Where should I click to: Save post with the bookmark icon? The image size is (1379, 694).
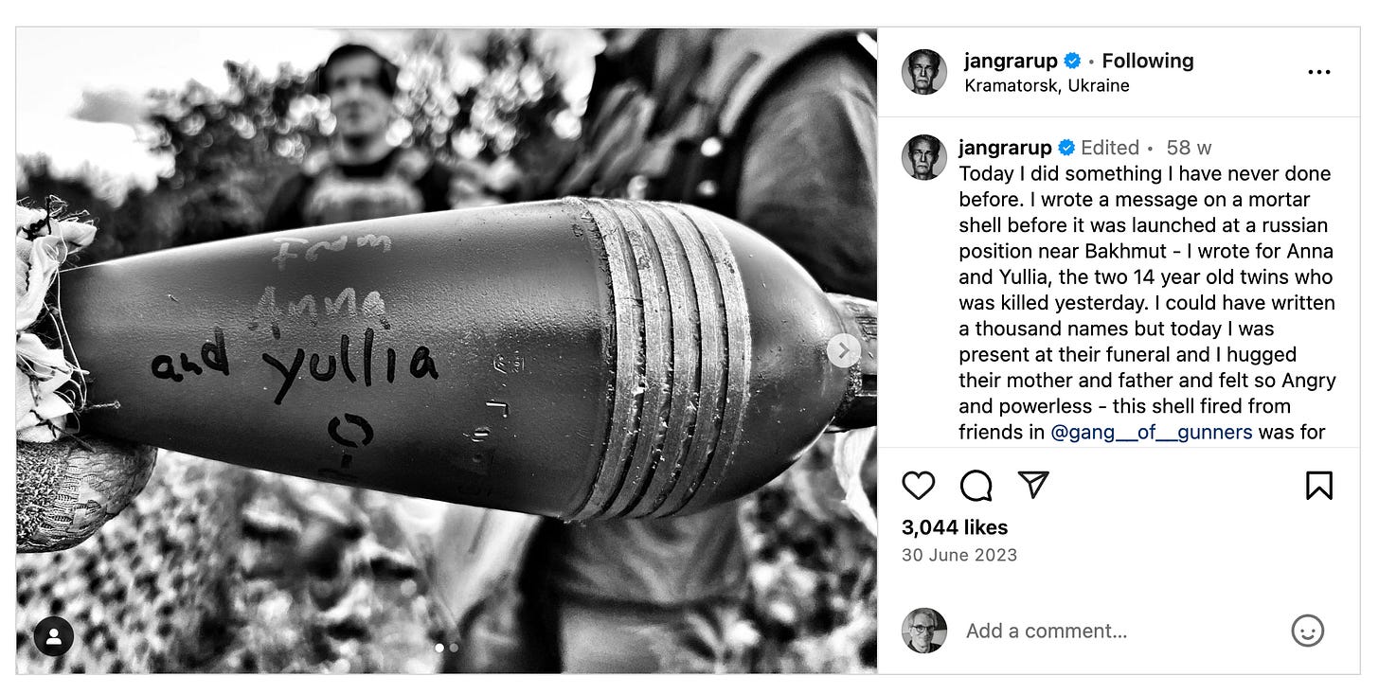1319,486
